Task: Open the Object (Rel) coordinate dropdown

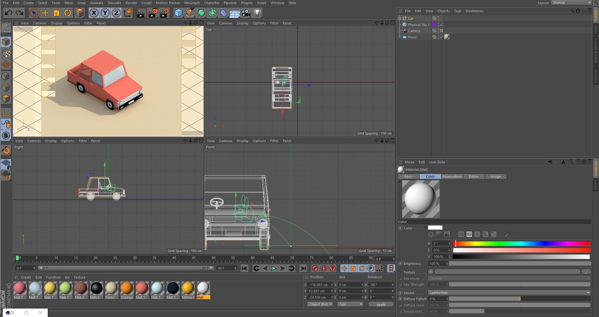Action: coord(320,305)
